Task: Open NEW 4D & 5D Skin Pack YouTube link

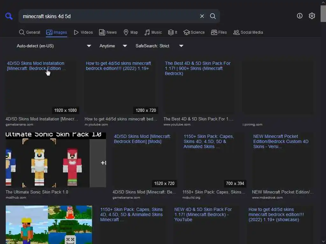Action: (x=203, y=214)
